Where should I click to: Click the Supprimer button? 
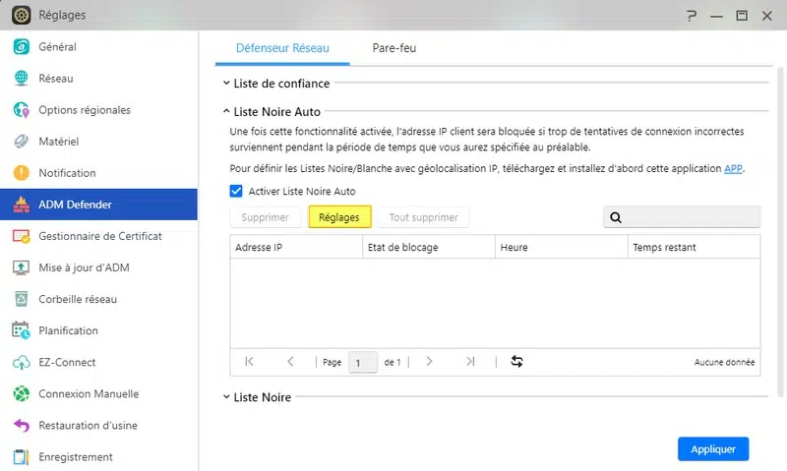pyautogui.click(x=265, y=217)
